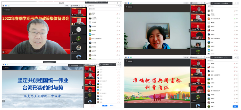The width and height of the screenshot is (241, 110).
Task: Enter fullscreen via the icon in 36:06 window toolbar
Action: tap(82, 6)
